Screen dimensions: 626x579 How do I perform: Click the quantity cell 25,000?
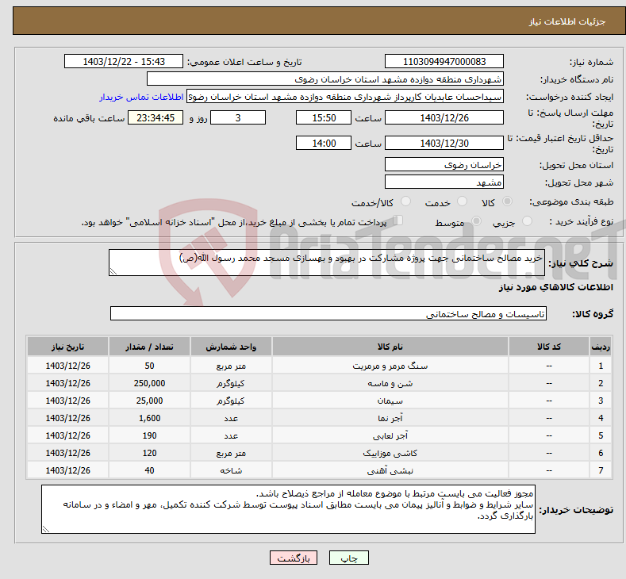149,401
